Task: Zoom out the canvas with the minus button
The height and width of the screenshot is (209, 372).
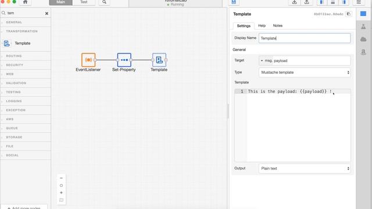Action: click(x=61, y=178)
